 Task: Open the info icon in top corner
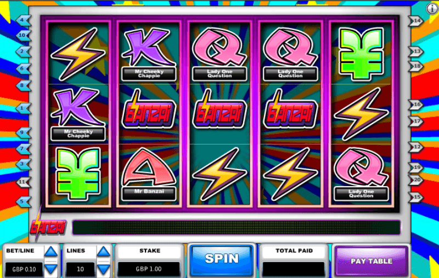[x=432, y=8]
